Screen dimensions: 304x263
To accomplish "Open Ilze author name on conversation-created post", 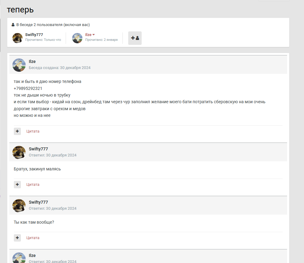I will coord(32,62).
